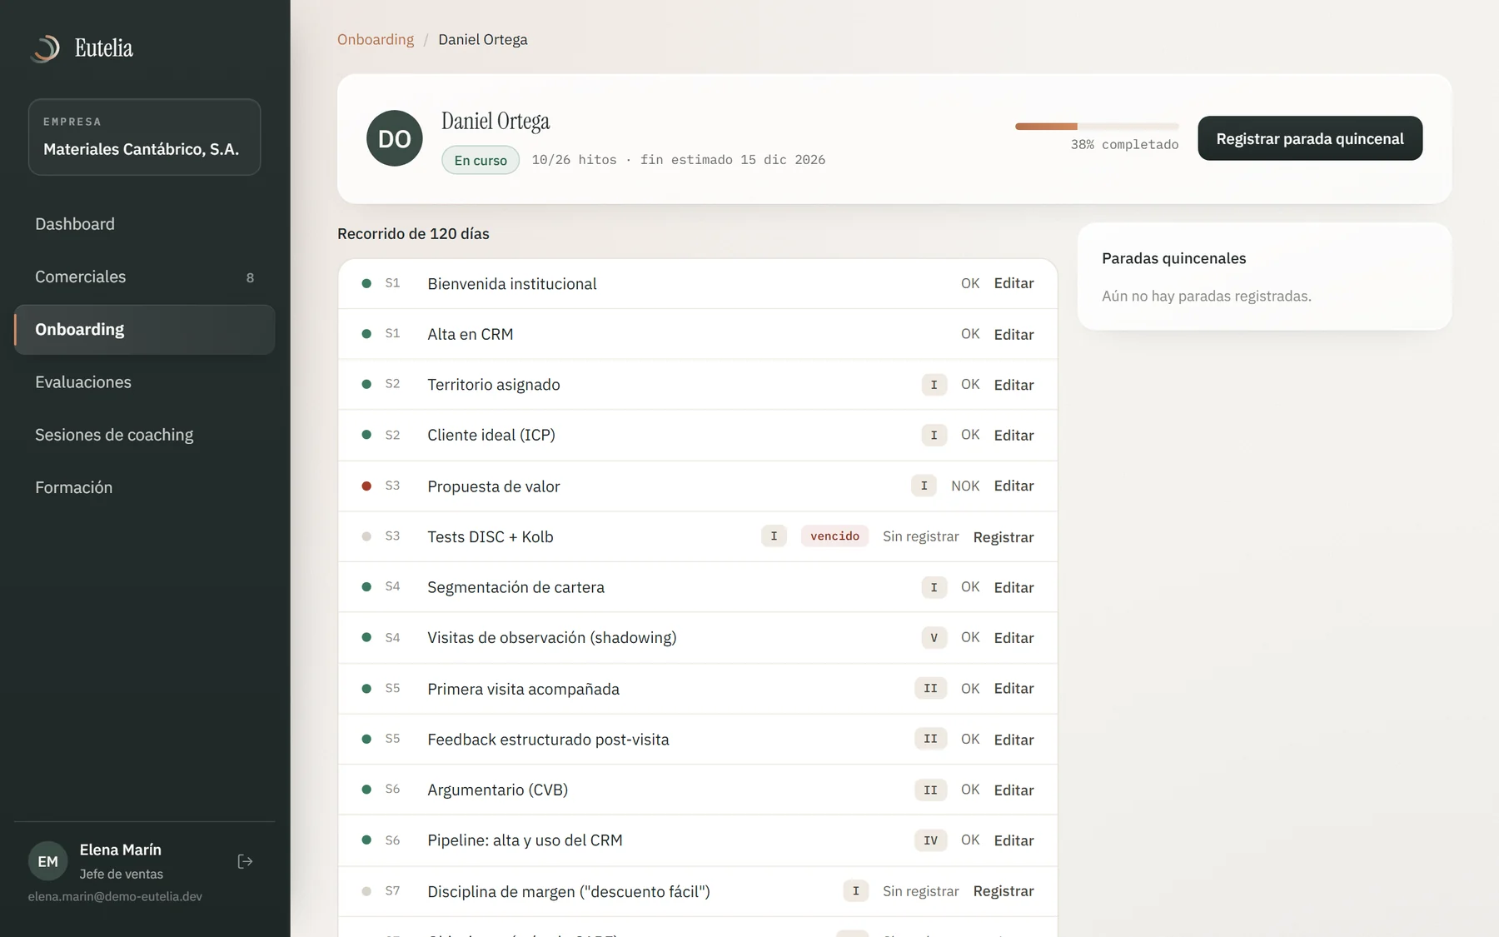Screen dimensions: 1499x937
Task: Click the email elena.marin@demo-eutelia.dev
Action: point(115,896)
